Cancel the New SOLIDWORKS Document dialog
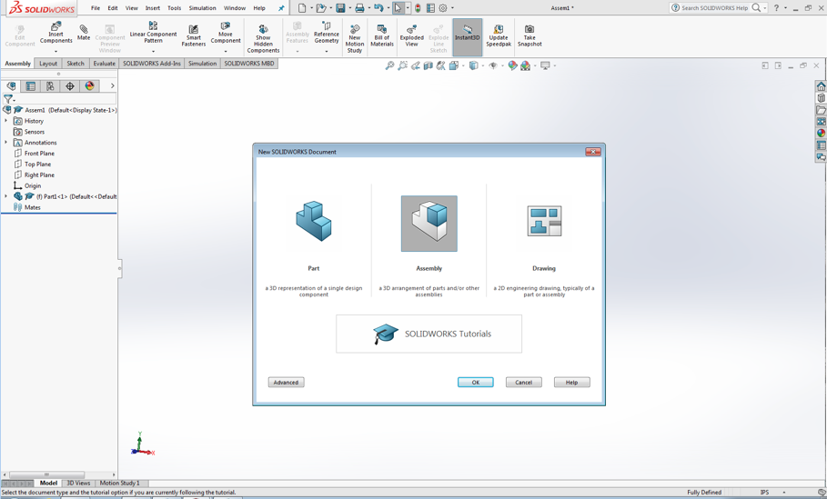Screen dimensions: 827x499 523,383
